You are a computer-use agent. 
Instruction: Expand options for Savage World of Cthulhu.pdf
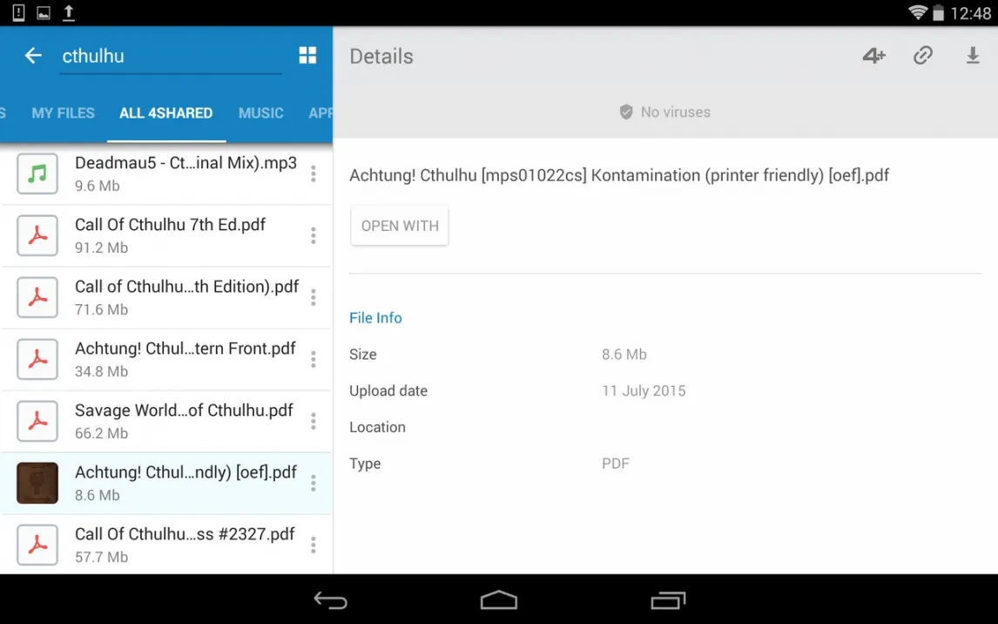point(314,422)
